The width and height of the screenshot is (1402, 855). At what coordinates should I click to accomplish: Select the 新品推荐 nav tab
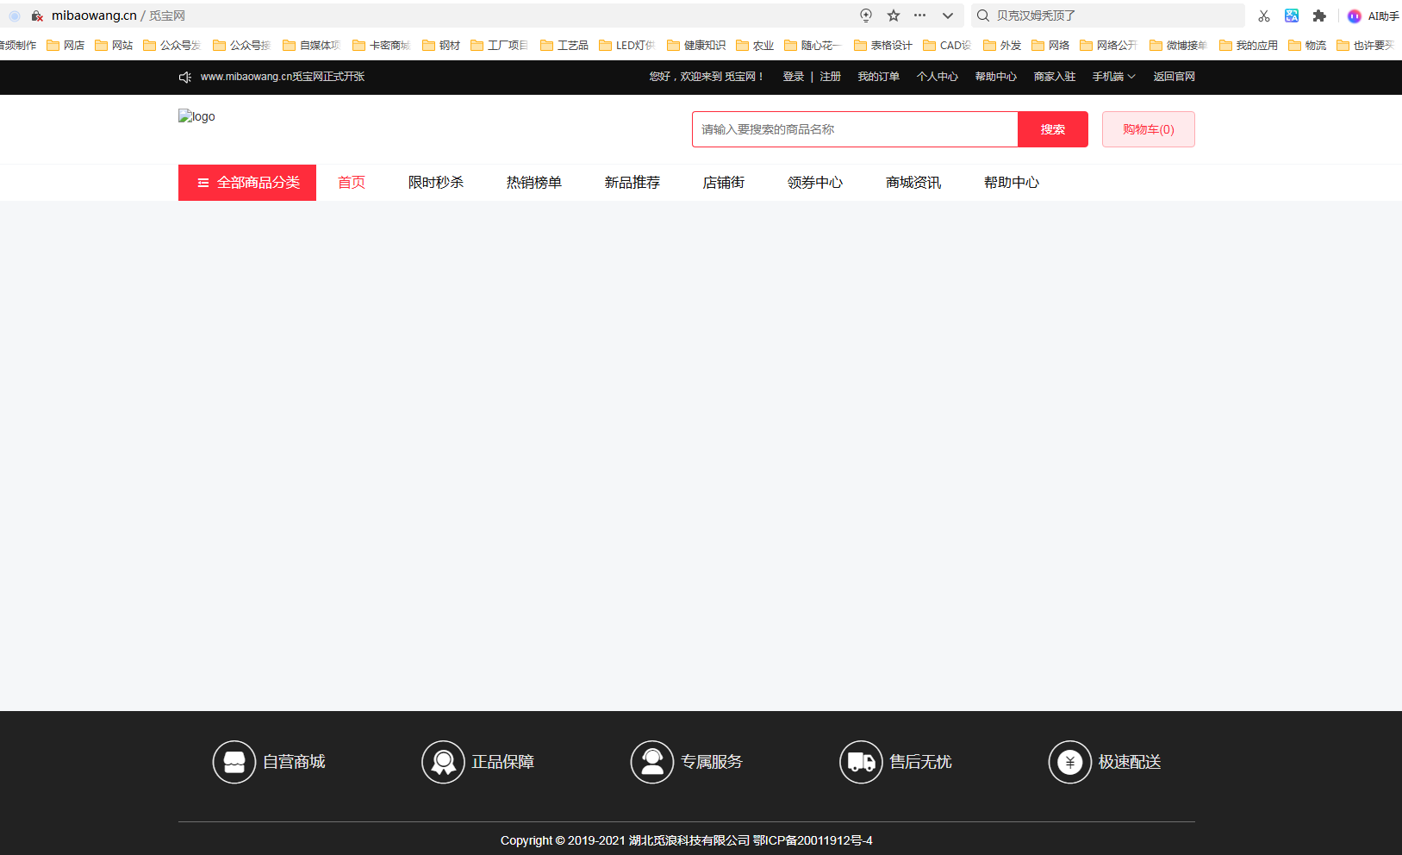tap(632, 183)
